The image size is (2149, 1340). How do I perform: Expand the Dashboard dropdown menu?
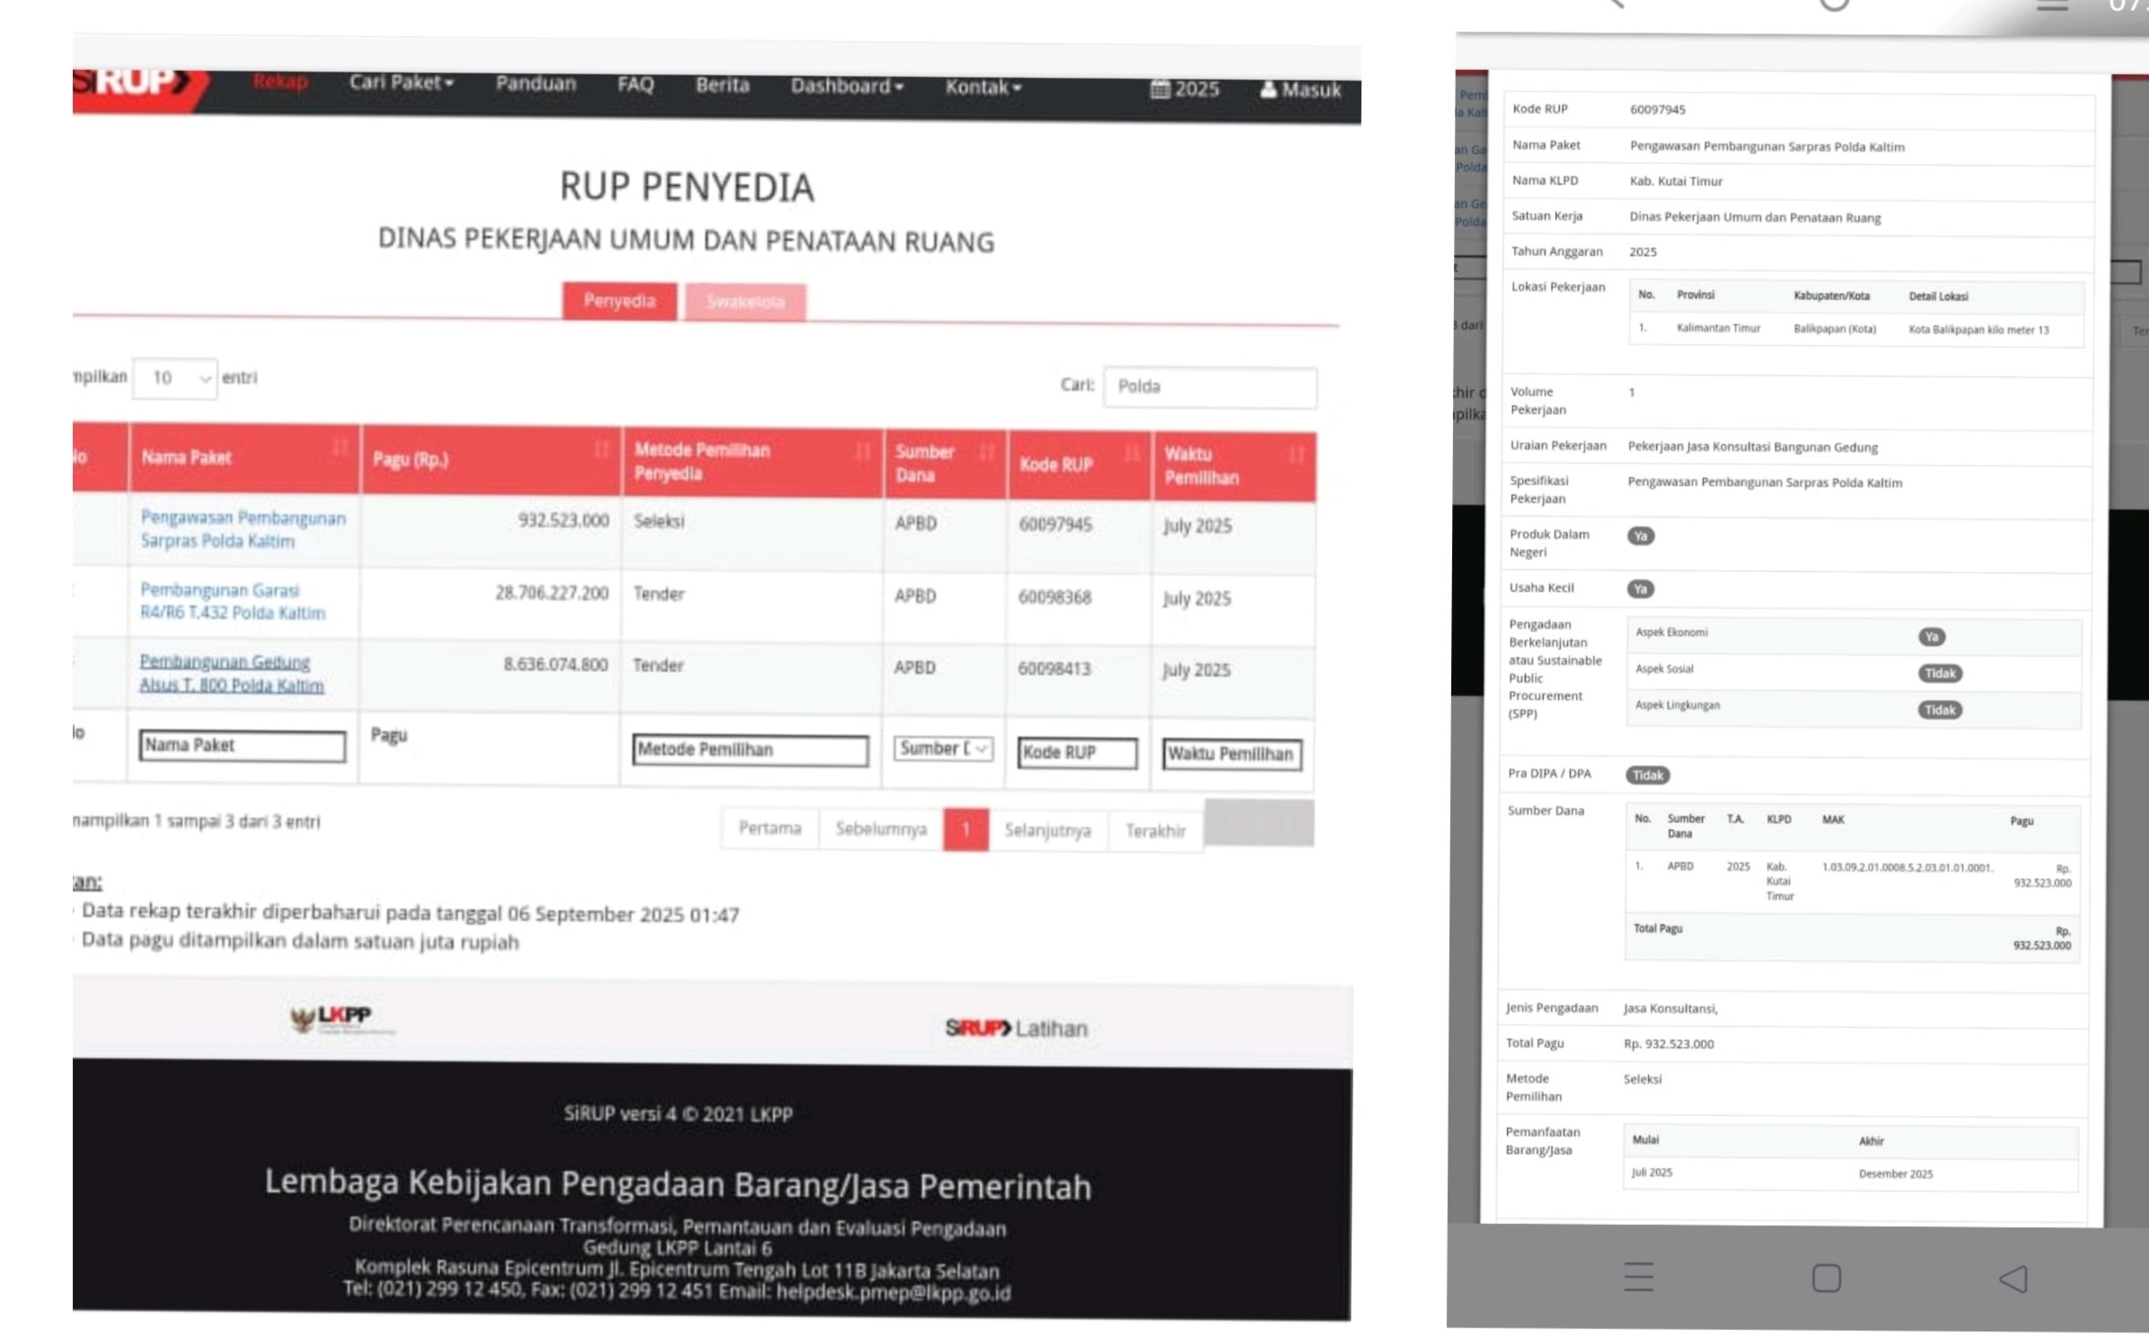(x=846, y=86)
